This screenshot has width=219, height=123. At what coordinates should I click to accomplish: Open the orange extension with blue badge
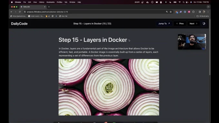point(177,12)
